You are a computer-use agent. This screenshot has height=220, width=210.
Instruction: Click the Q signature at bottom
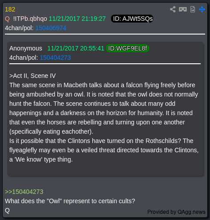[x=7, y=210]
